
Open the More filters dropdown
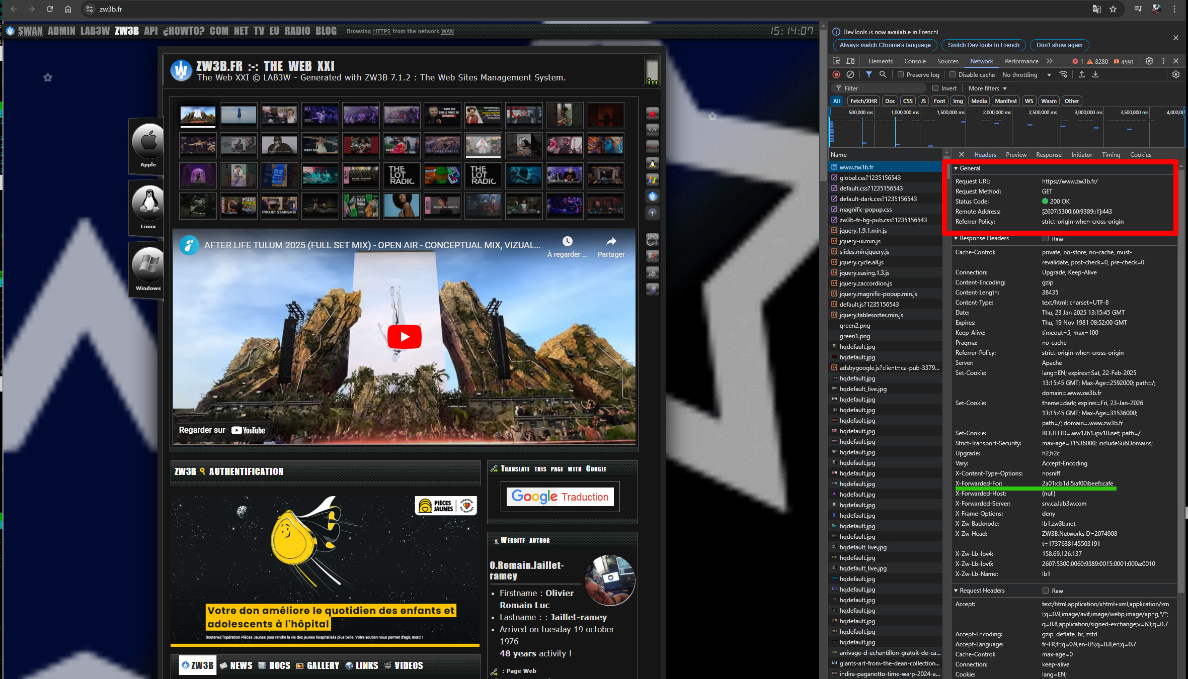click(988, 88)
